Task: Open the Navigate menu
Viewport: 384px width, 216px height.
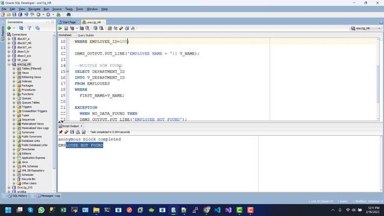Action: [34, 9]
